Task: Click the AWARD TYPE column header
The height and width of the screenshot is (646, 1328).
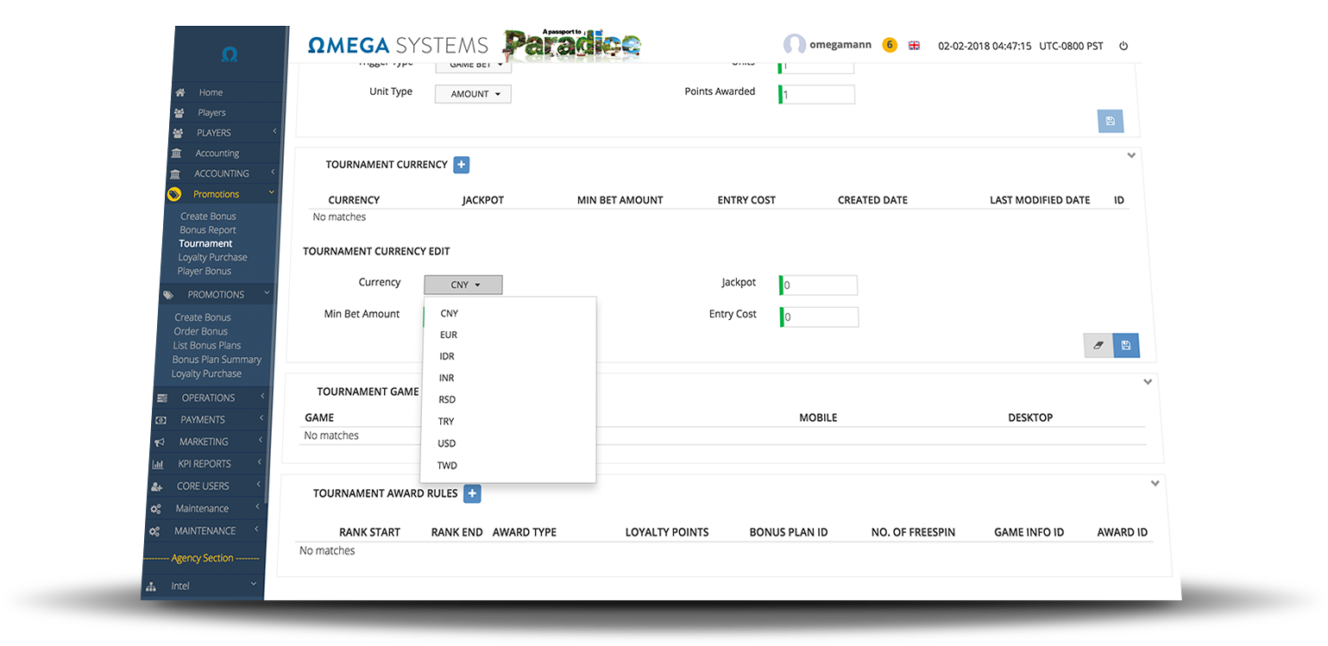Action: pos(525,533)
